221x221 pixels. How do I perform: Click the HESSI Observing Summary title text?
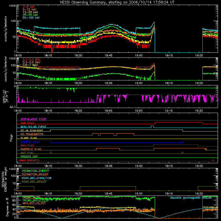point(117,2)
